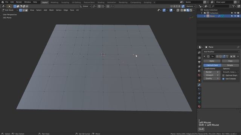
Task: Open the Tool properties tab
Action: (199, 52)
